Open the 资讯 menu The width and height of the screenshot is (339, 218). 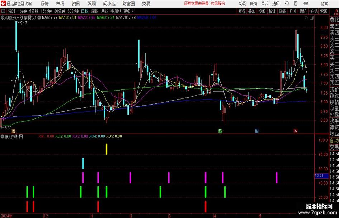(76, 4)
